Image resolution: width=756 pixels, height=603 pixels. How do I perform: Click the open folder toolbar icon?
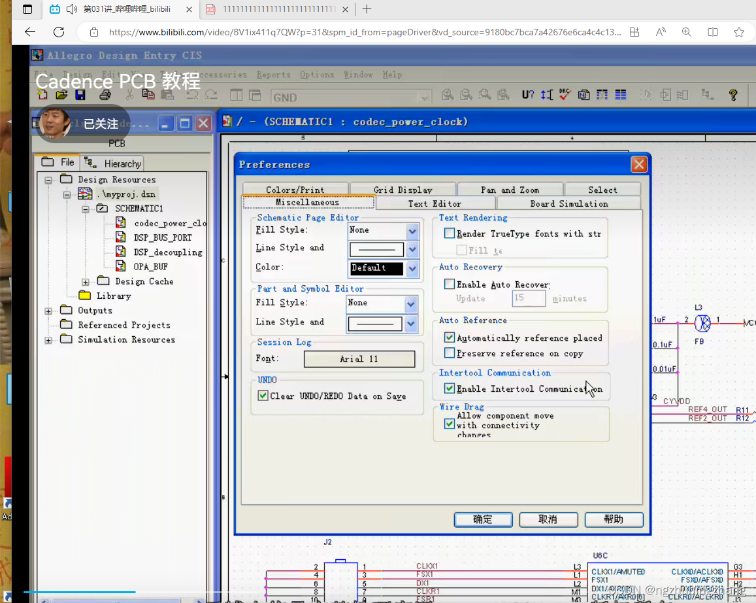(61, 95)
